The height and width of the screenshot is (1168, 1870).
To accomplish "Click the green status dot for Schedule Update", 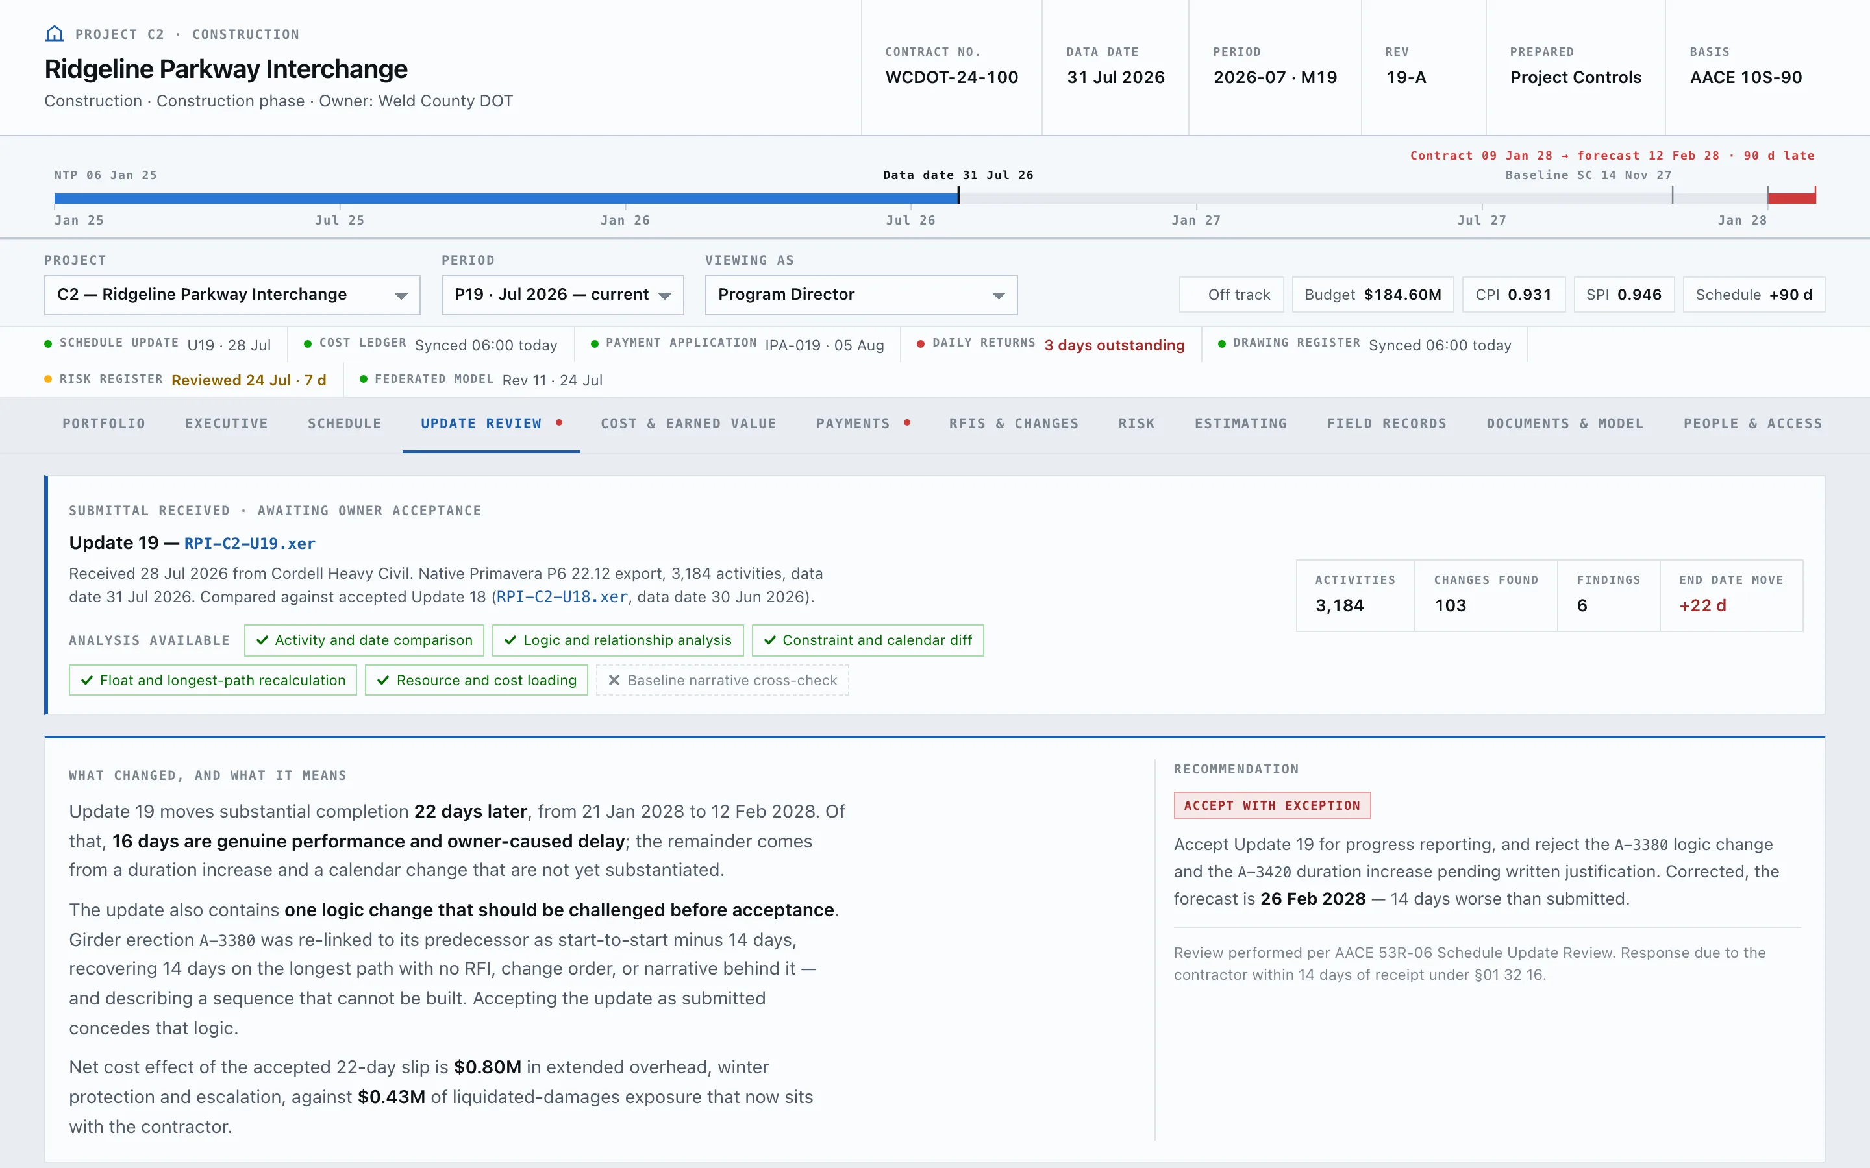I will coord(48,344).
